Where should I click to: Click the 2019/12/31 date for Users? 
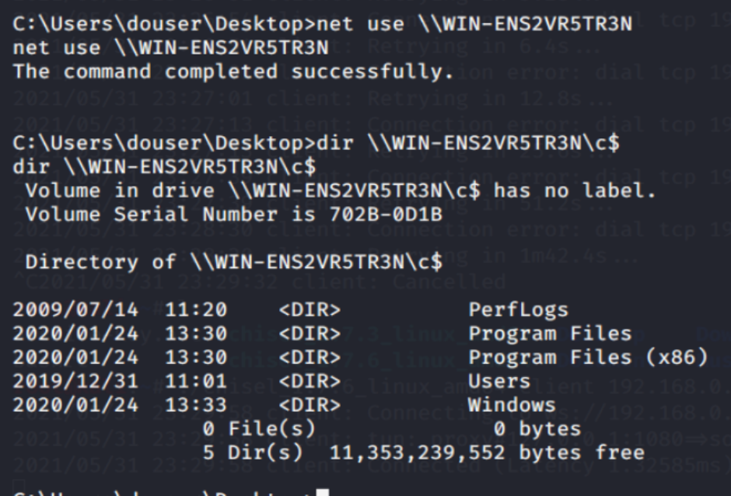pyautogui.click(x=75, y=381)
